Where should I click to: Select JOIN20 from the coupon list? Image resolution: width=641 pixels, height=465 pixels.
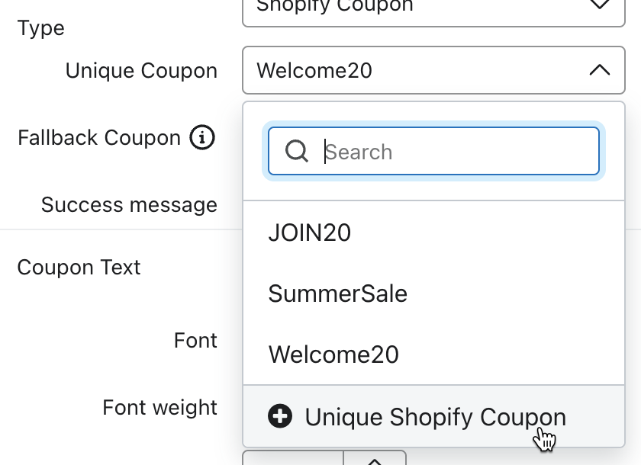coord(310,232)
